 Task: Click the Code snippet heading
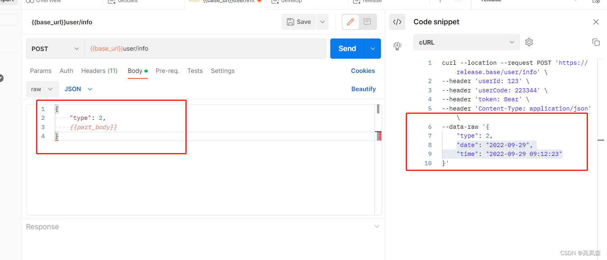pos(437,22)
